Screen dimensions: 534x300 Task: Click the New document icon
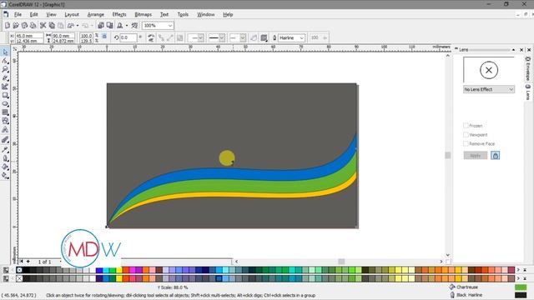8,26
